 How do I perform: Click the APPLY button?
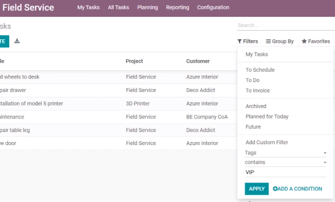(257, 189)
